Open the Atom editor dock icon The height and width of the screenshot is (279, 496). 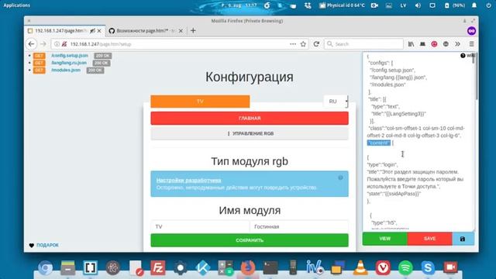pos(113,268)
